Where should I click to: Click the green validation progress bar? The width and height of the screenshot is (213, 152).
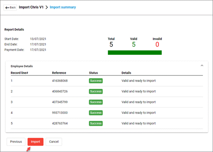tap(134, 52)
